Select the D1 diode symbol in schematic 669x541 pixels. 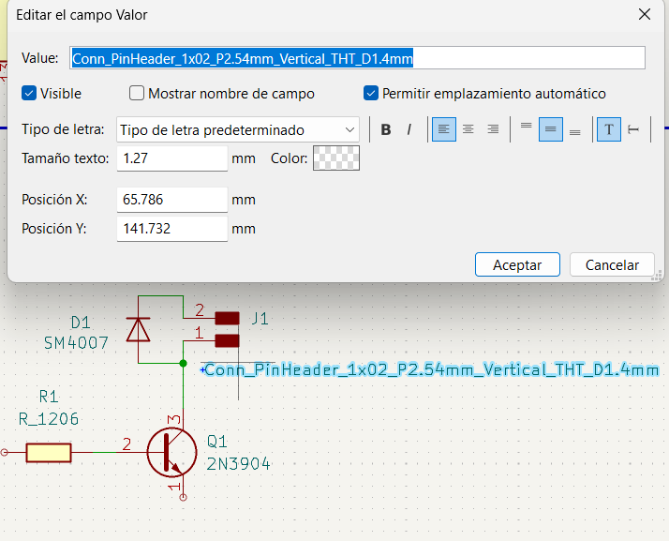point(139,330)
